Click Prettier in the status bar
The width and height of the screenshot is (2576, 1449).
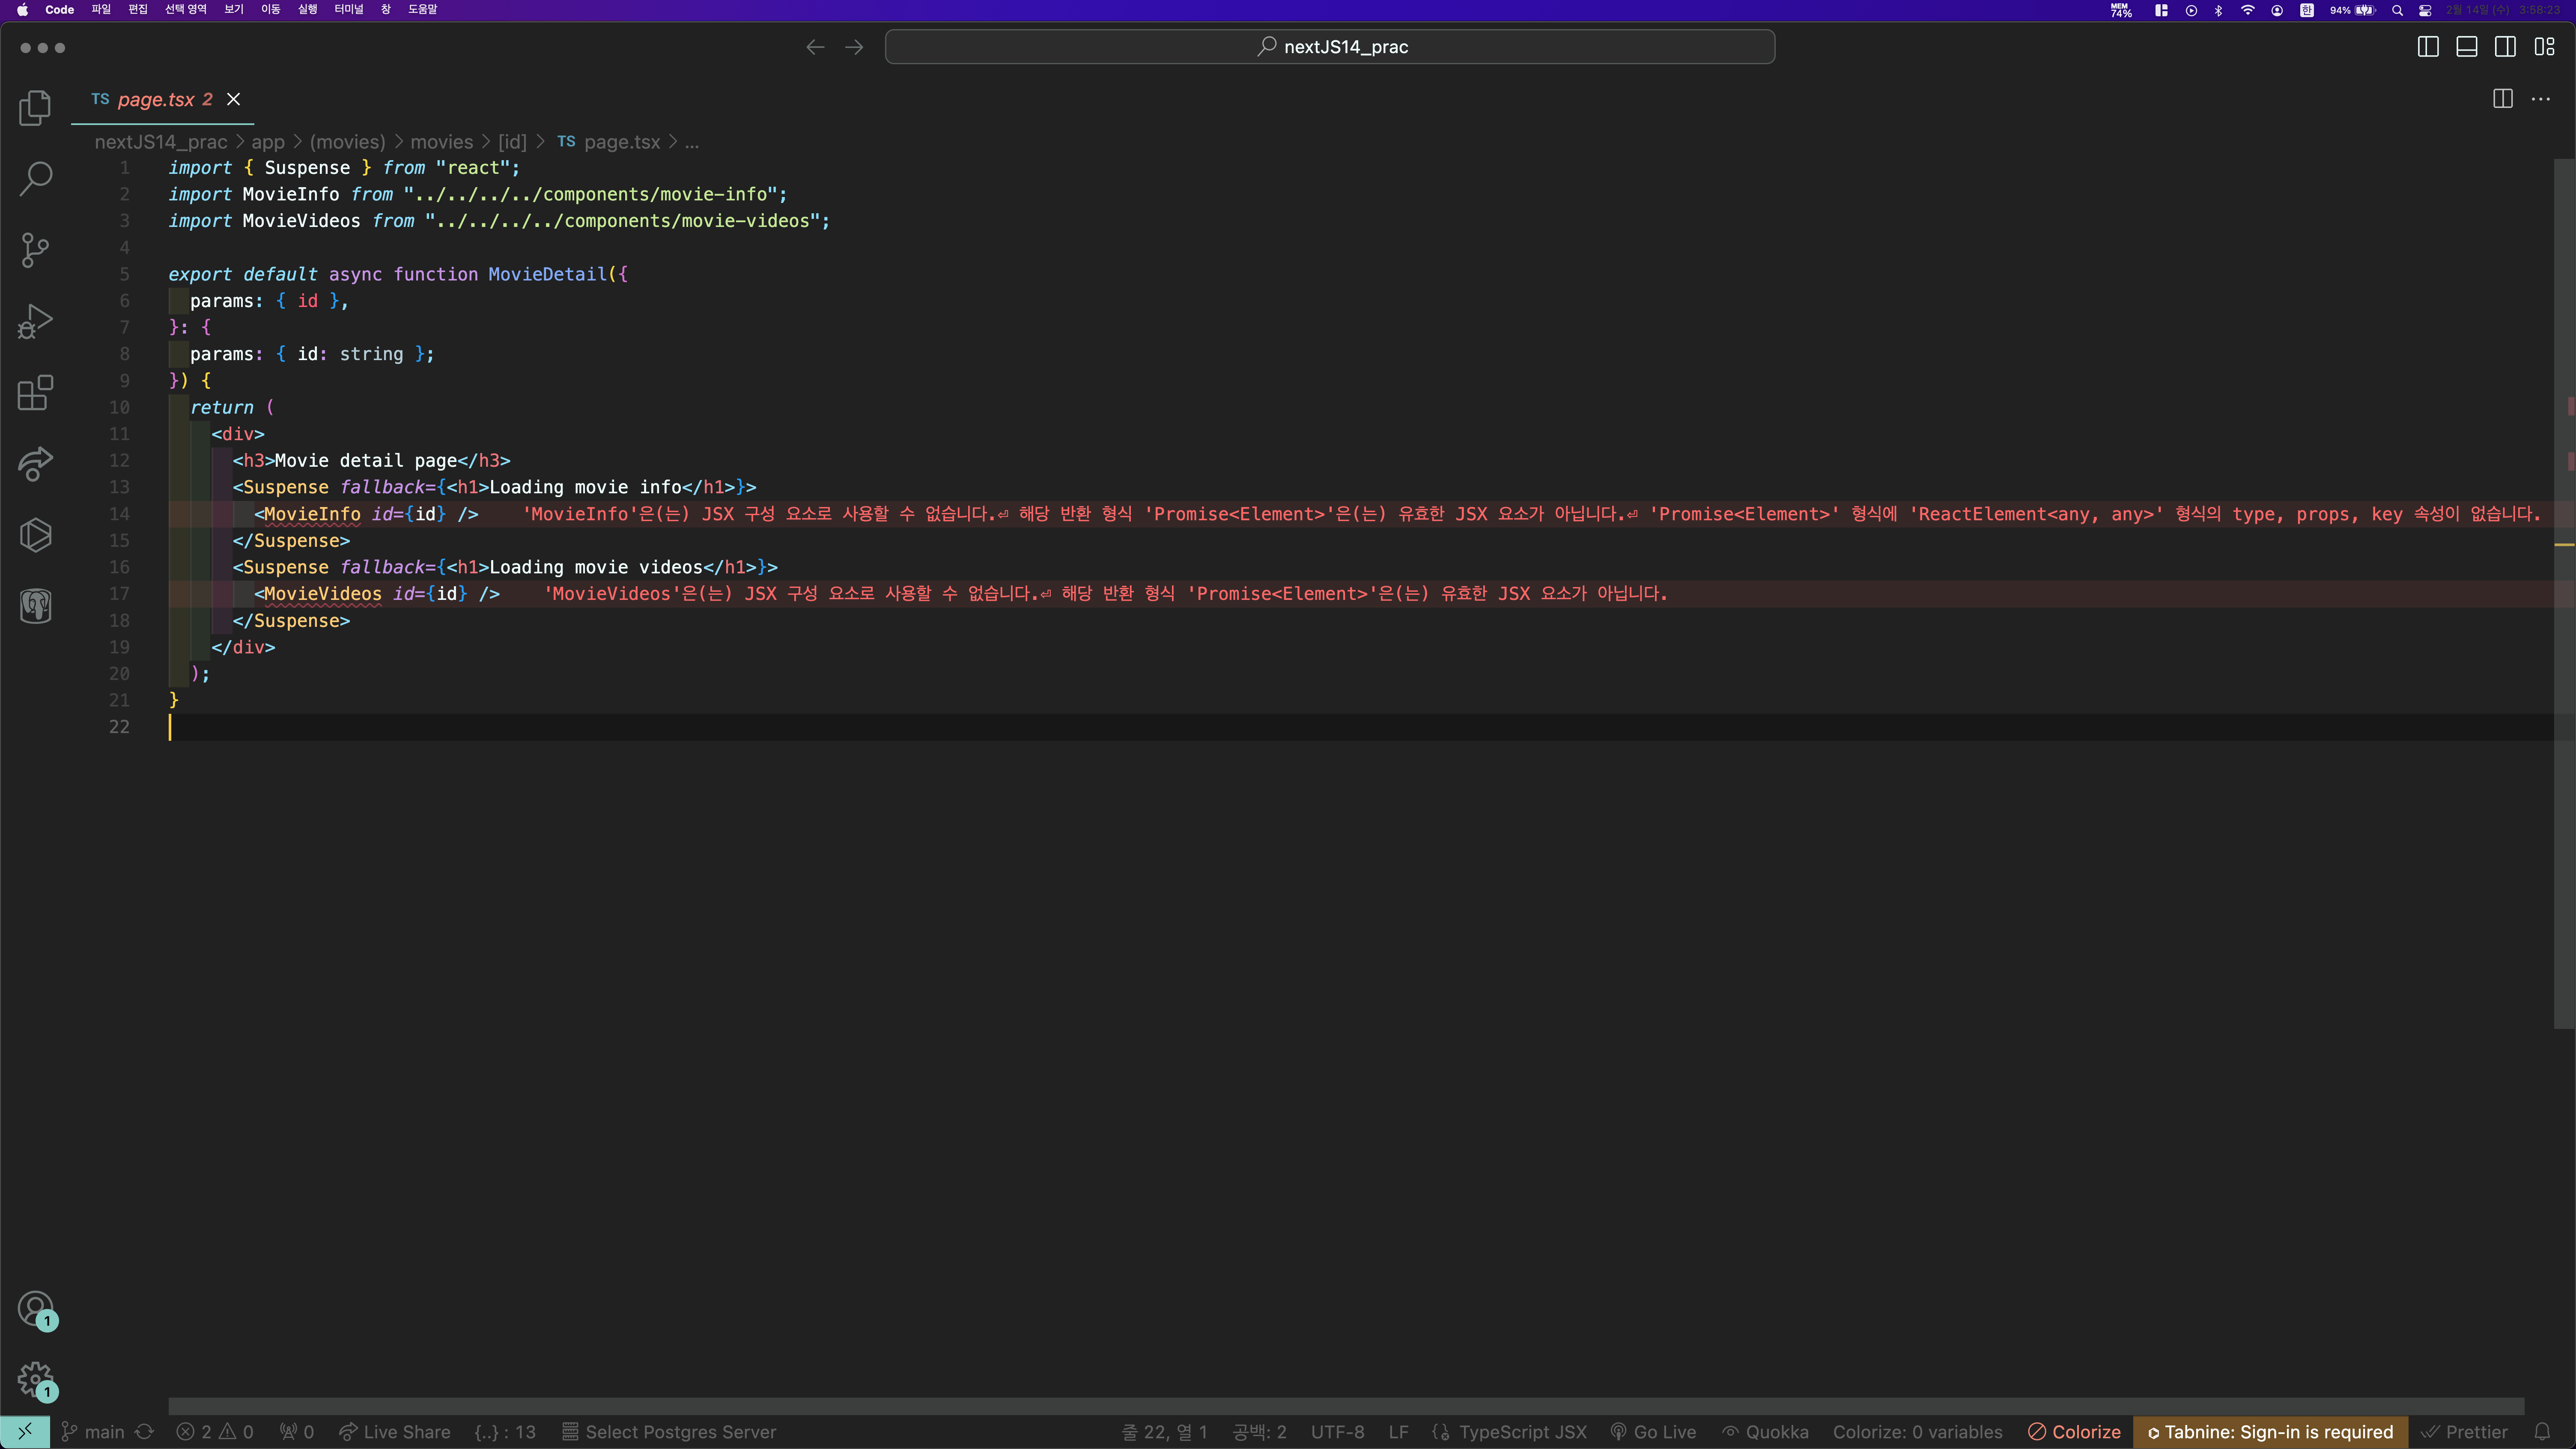pyautogui.click(x=2464, y=1432)
